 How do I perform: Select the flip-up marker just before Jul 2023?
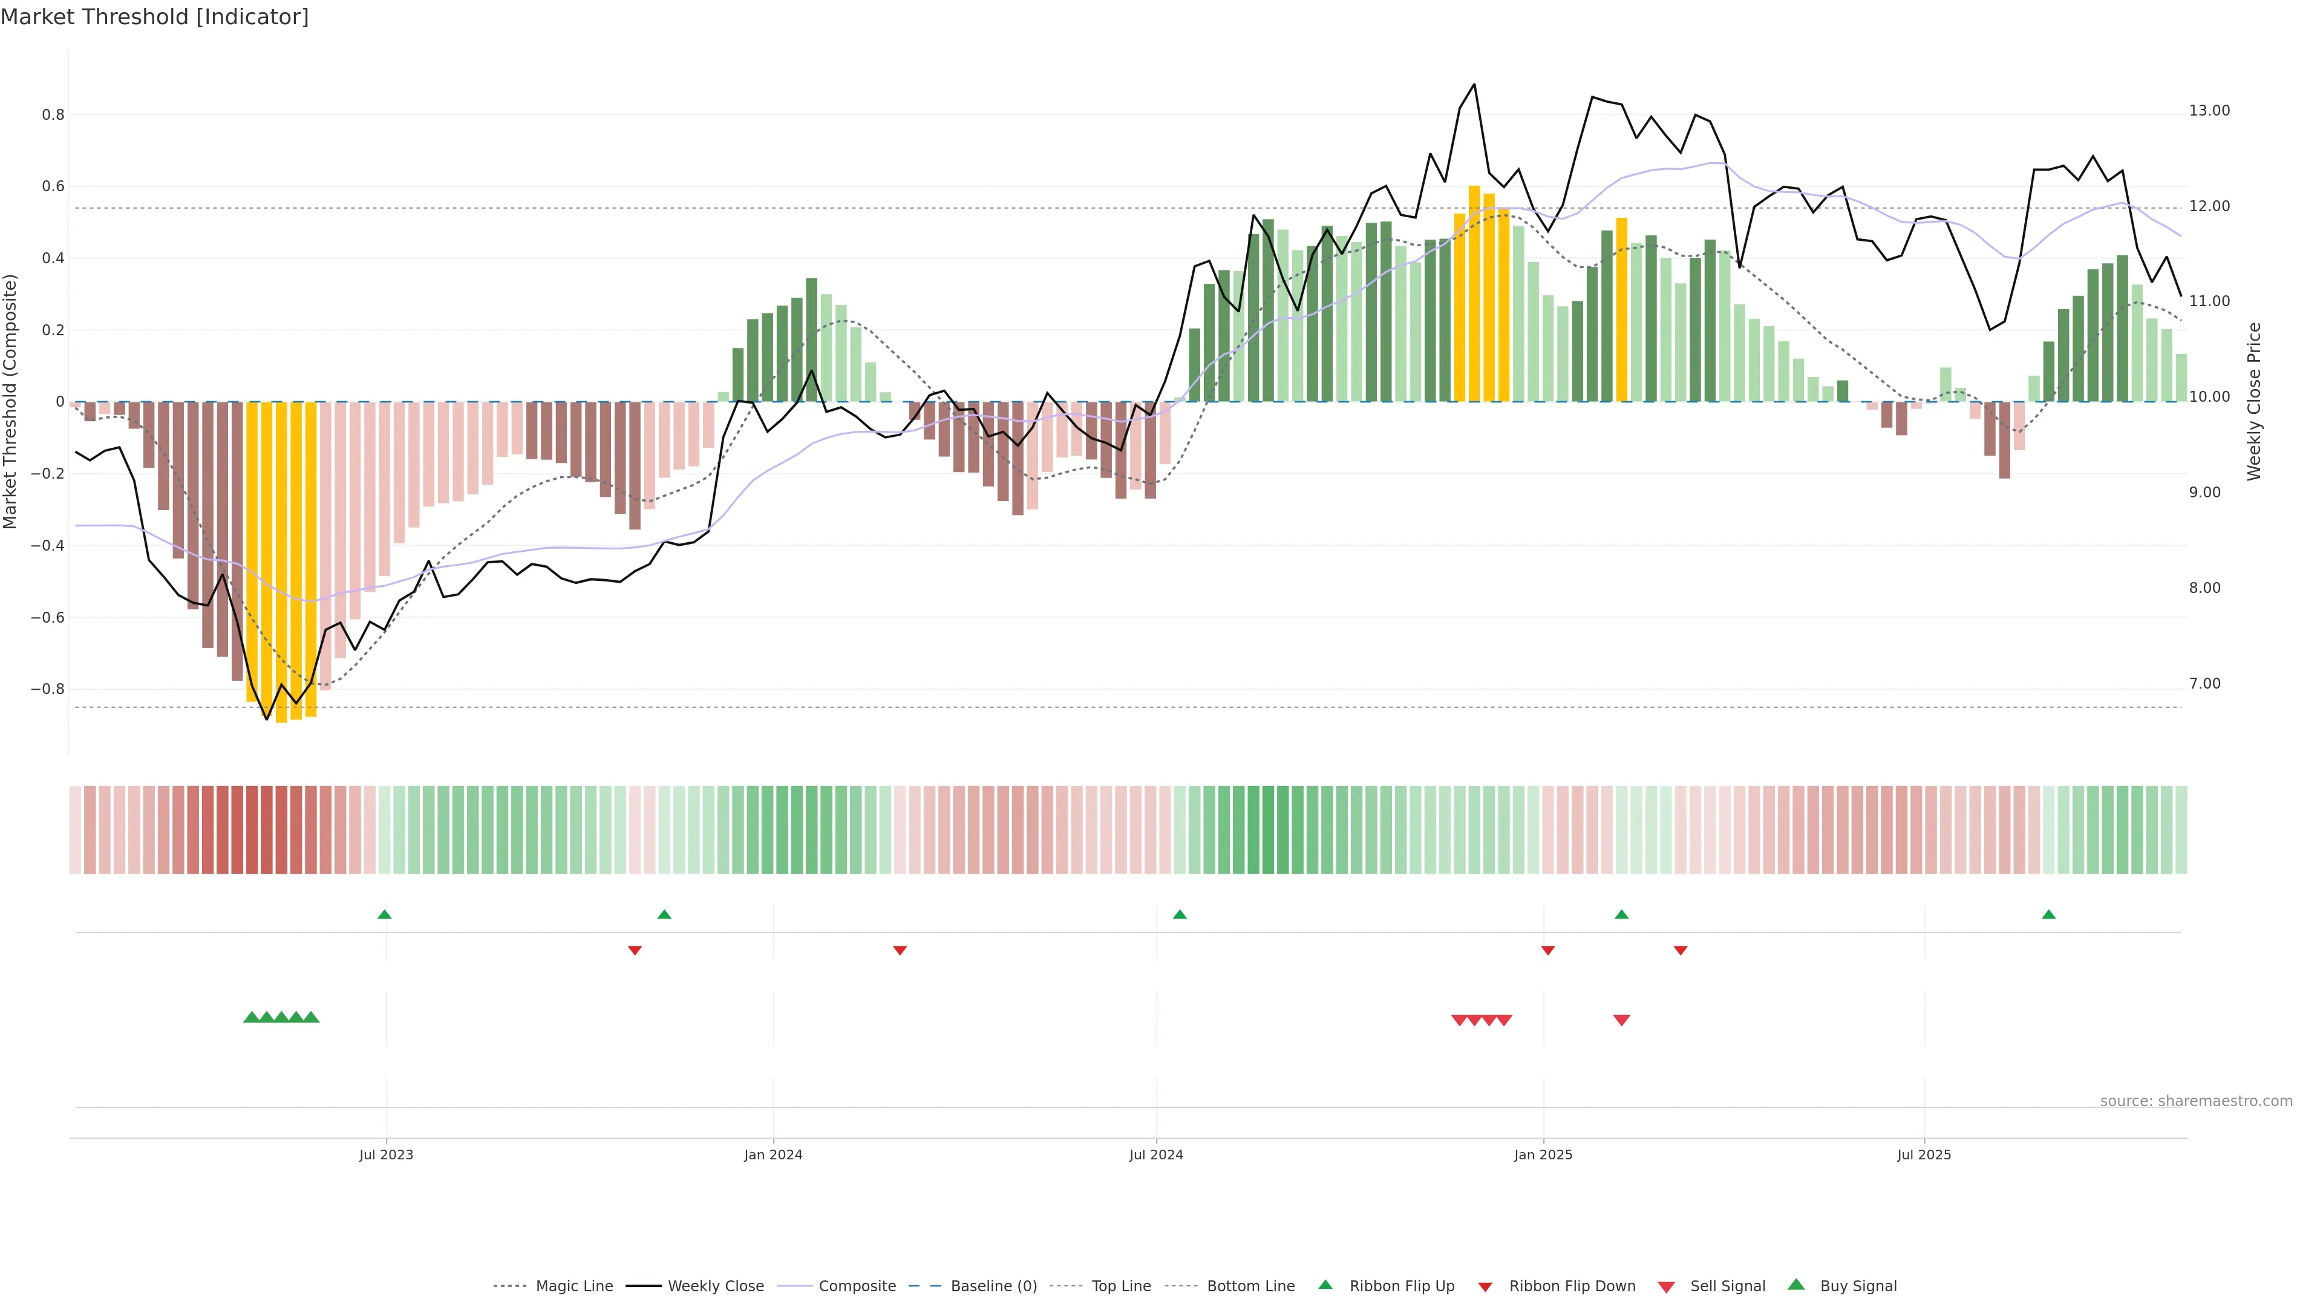[x=384, y=915]
